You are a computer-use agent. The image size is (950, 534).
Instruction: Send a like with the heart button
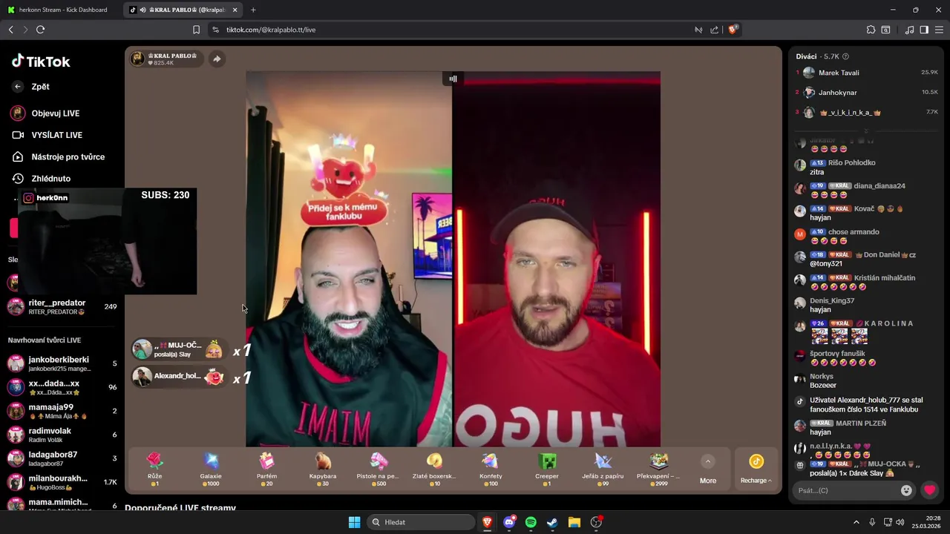pos(929,490)
